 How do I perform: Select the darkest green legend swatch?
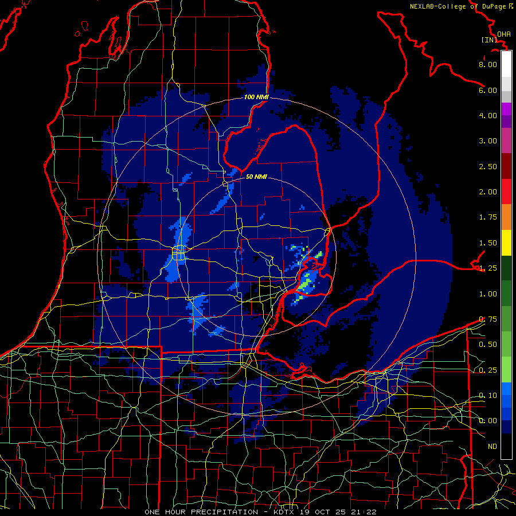point(506,268)
